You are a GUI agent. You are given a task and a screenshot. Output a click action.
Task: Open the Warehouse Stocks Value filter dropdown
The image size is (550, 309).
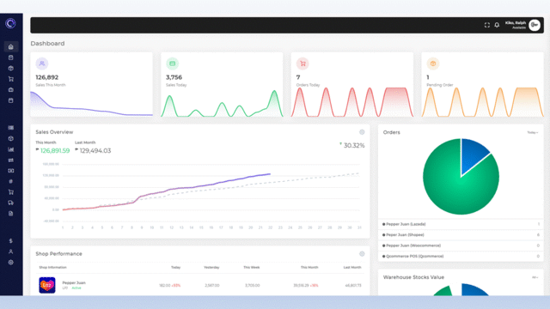click(535, 277)
